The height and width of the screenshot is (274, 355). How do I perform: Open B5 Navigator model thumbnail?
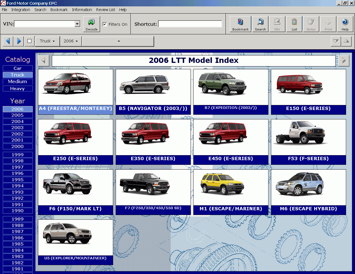pos(153,92)
